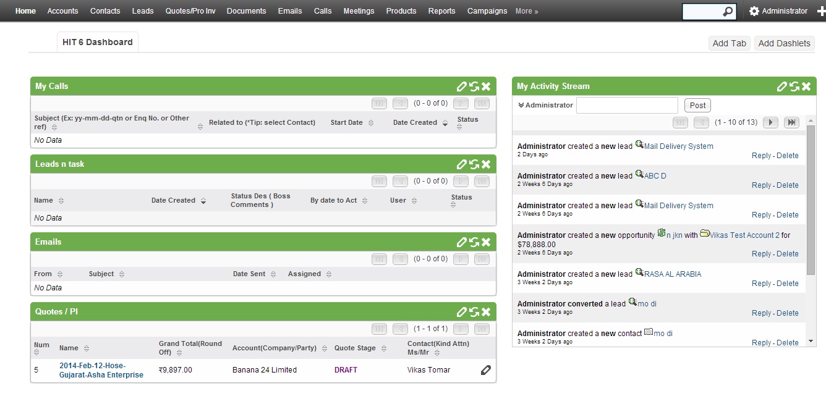Open the Campaigns module
The height and width of the screenshot is (396, 826).
pos(487,11)
